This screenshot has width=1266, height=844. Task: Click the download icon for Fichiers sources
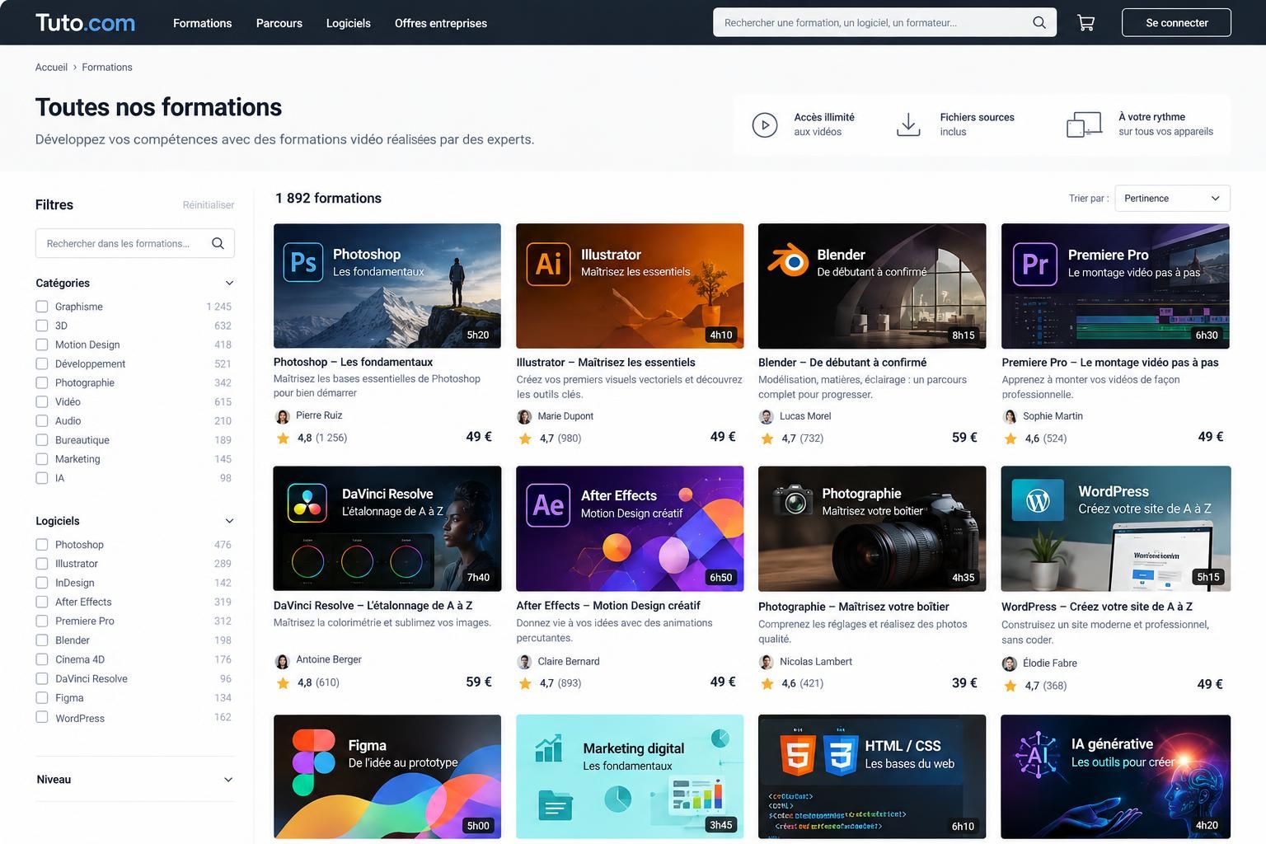(908, 124)
